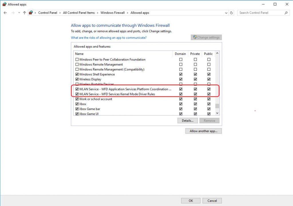The image size is (293, 206).
Task: Click the firewall shield icon in the breadcrumb bar
Action: coord(31,13)
